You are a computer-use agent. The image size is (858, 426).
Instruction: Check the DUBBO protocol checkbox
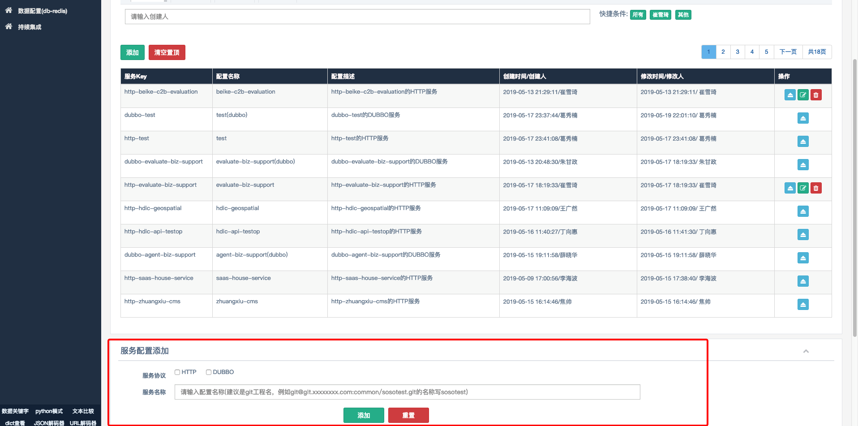pyautogui.click(x=209, y=372)
